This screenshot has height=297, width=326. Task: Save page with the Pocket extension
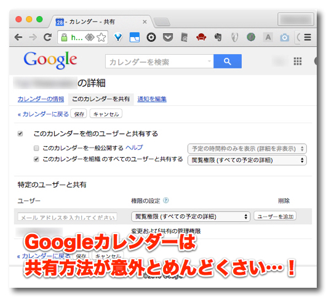click(x=167, y=38)
